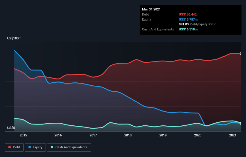
Task: Click the US$0 y-axis label
Action: (x=11, y=128)
